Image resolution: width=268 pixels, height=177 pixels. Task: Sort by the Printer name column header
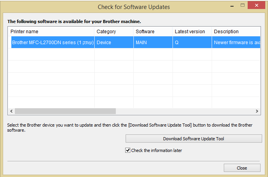(x=51, y=32)
